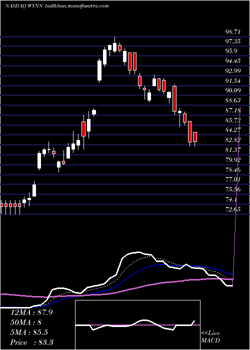
Task: Click the <<Live MACD label
Action: pyautogui.click(x=210, y=337)
